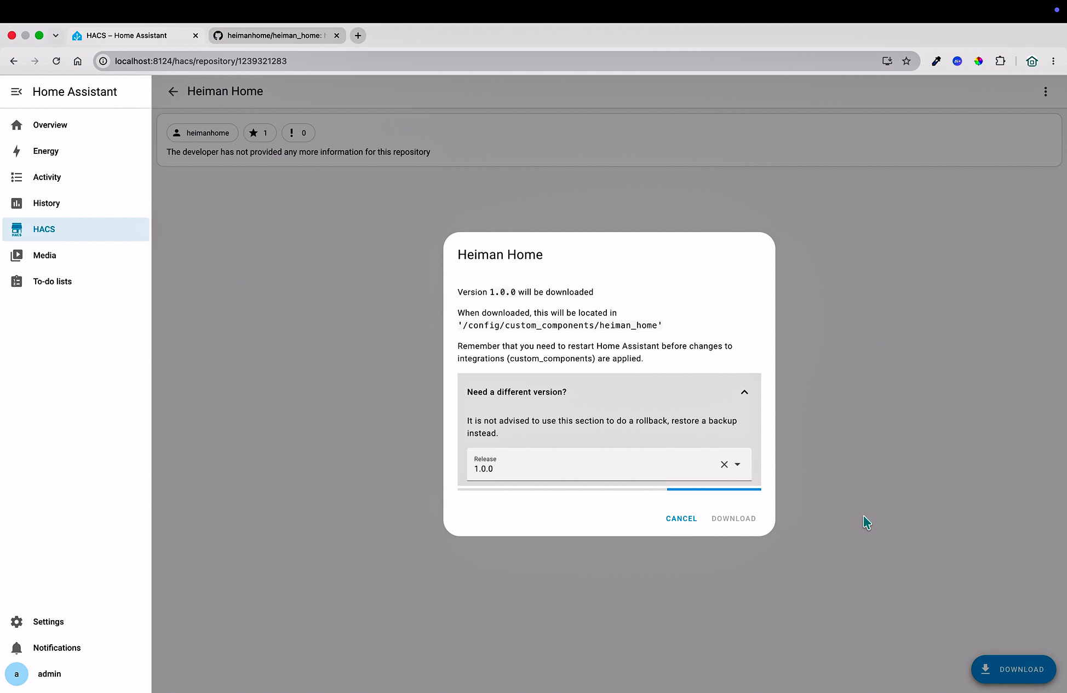Image resolution: width=1067 pixels, height=693 pixels.
Task: Cancel the Heiman Home download dialog
Action: 681,518
